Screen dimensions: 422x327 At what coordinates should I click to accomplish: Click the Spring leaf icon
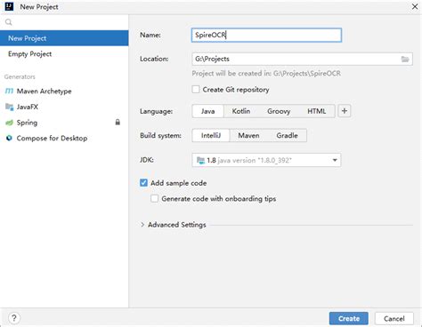[9, 123]
